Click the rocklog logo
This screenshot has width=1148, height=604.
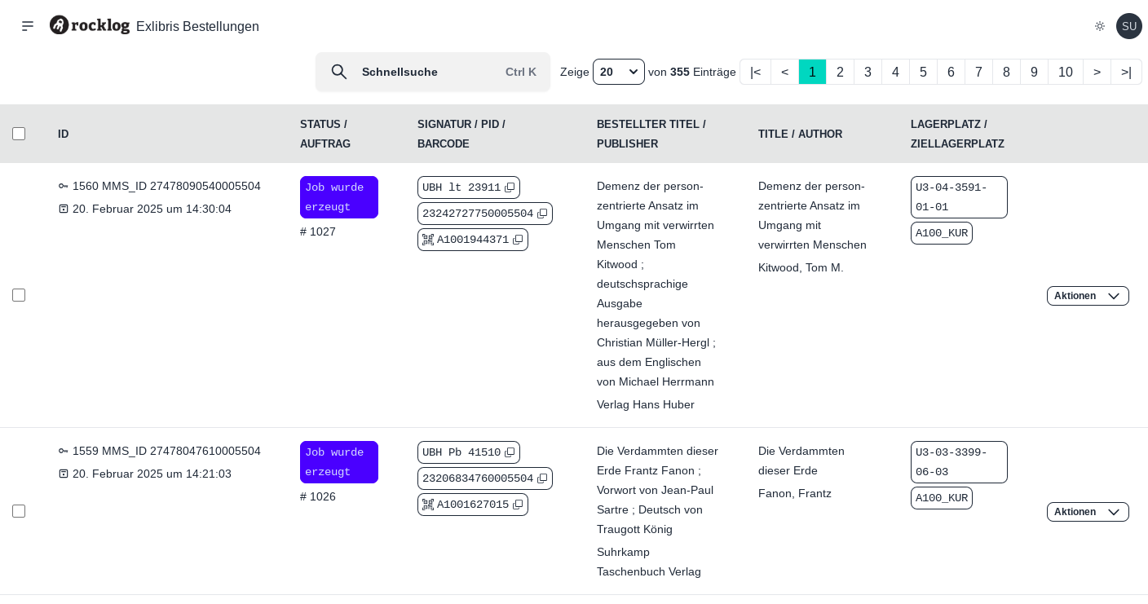tap(90, 25)
